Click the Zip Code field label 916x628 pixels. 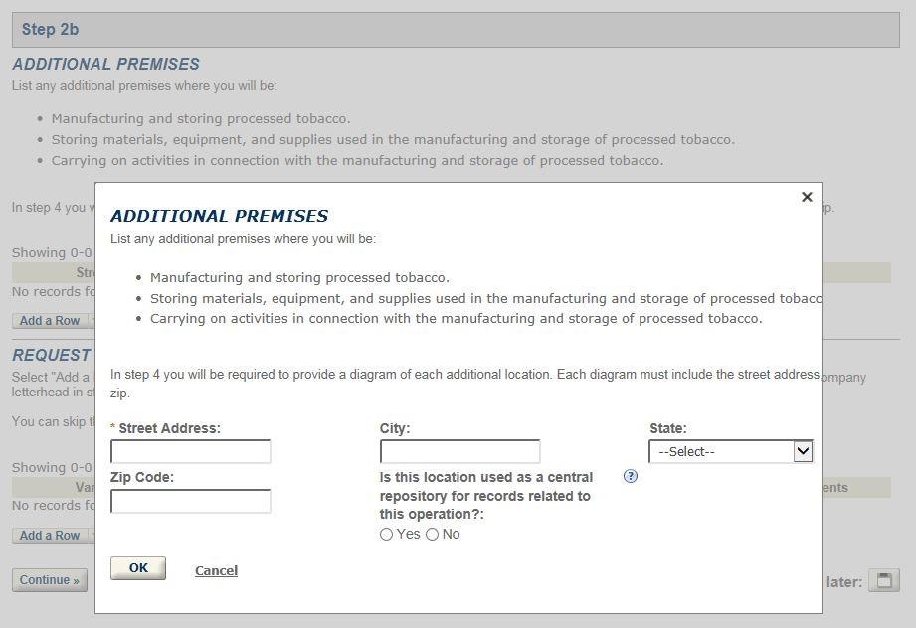click(142, 477)
